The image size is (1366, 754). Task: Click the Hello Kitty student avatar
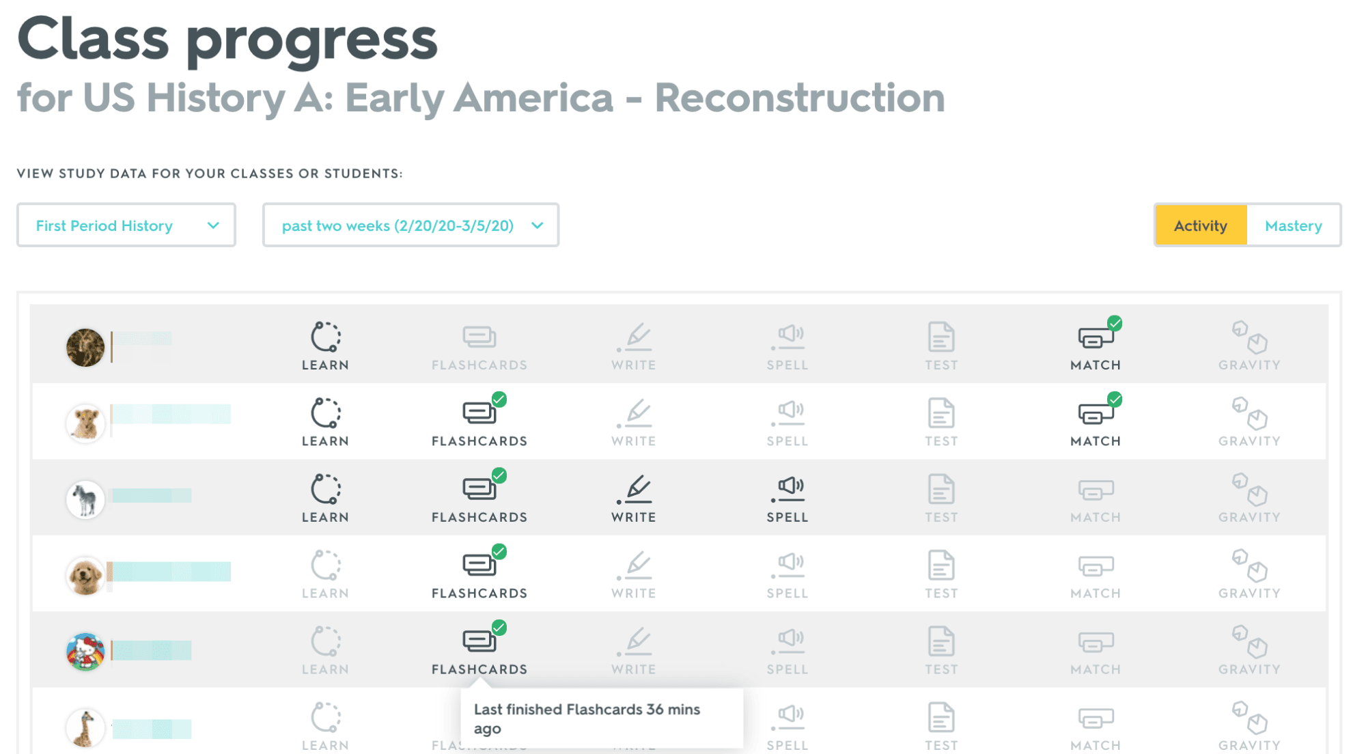[x=85, y=652]
